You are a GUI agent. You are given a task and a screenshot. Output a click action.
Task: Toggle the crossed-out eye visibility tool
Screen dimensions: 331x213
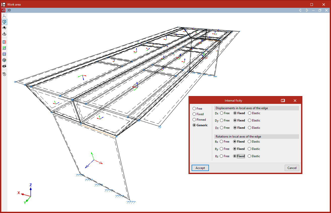(4, 66)
